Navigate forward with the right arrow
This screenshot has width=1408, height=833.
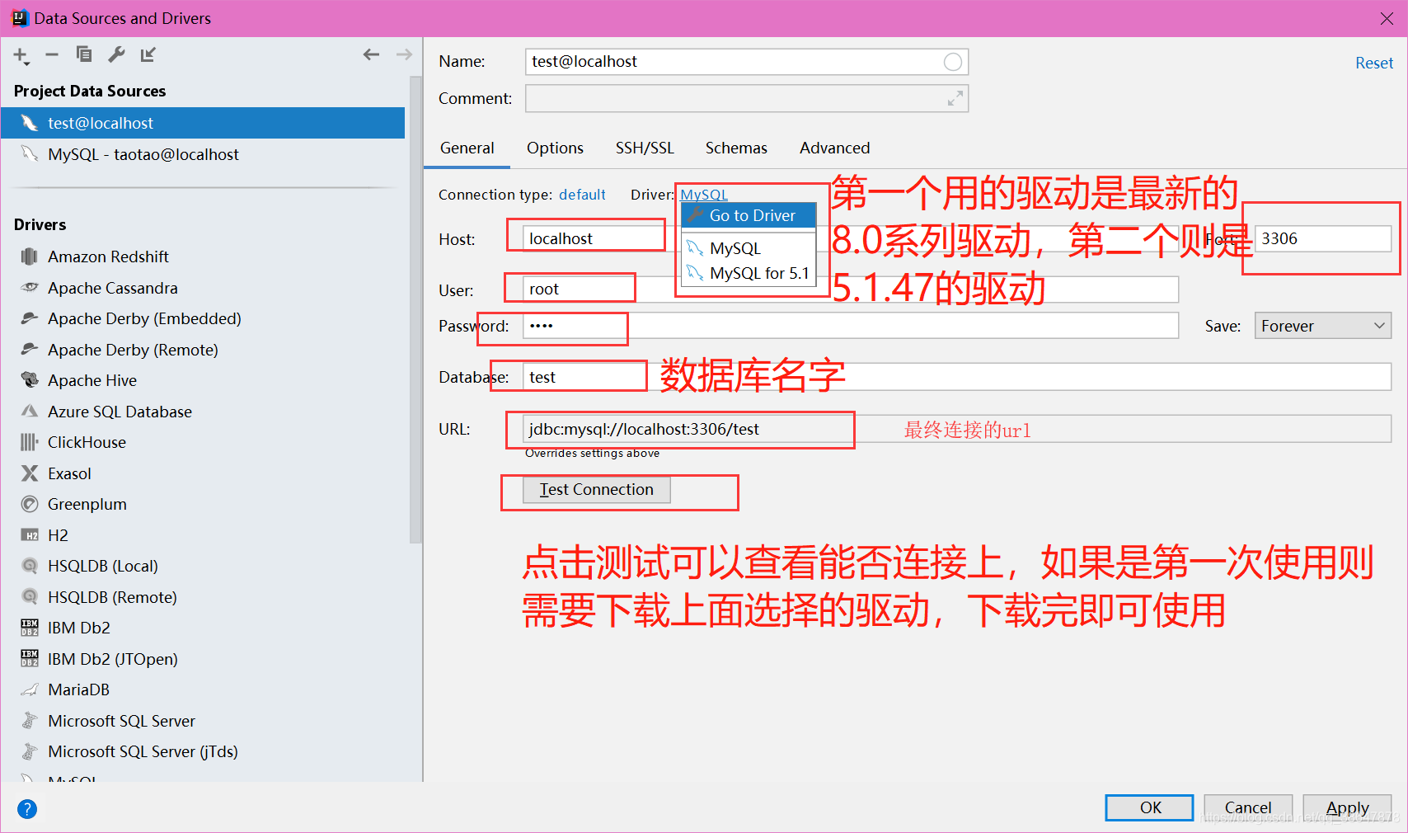click(x=404, y=54)
